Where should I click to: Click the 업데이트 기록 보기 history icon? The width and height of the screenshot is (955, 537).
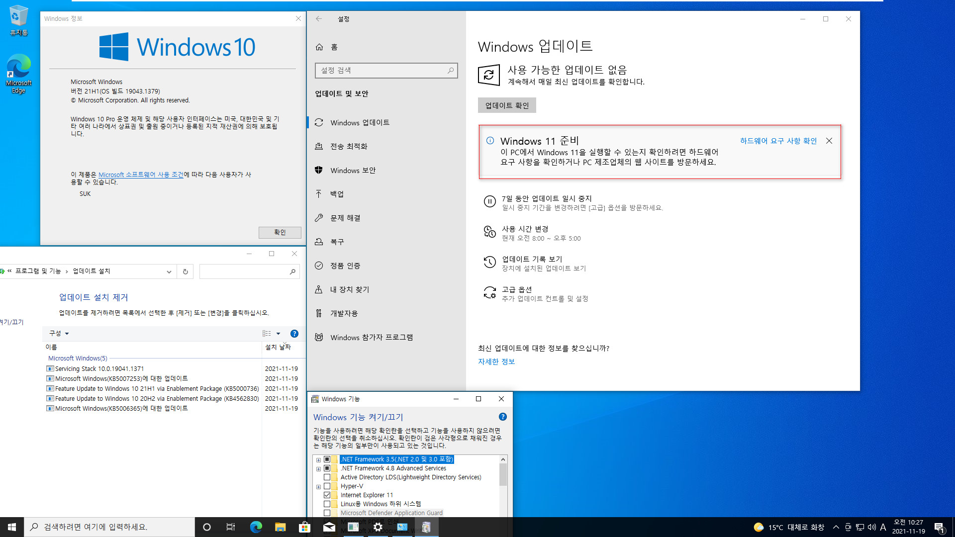[489, 262]
